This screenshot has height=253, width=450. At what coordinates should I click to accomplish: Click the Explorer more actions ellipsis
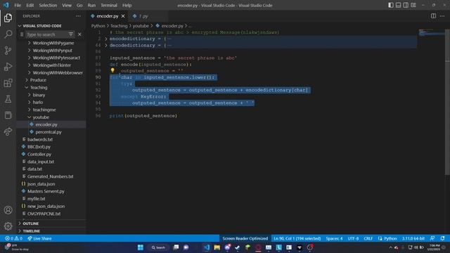(78, 16)
